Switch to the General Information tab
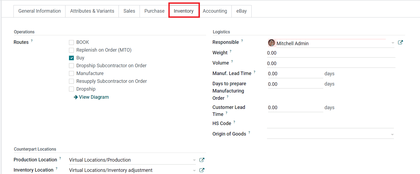 coord(40,11)
